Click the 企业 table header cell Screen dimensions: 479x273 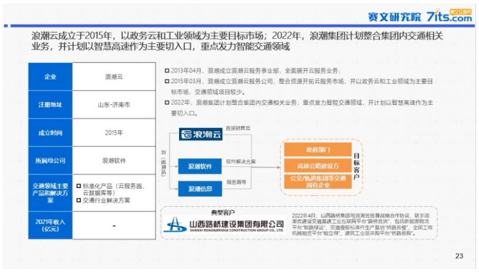[50, 77]
